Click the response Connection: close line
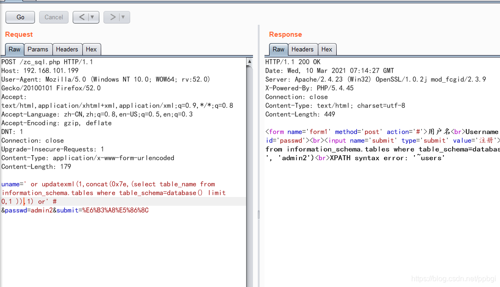The image size is (500, 287). click(297, 97)
